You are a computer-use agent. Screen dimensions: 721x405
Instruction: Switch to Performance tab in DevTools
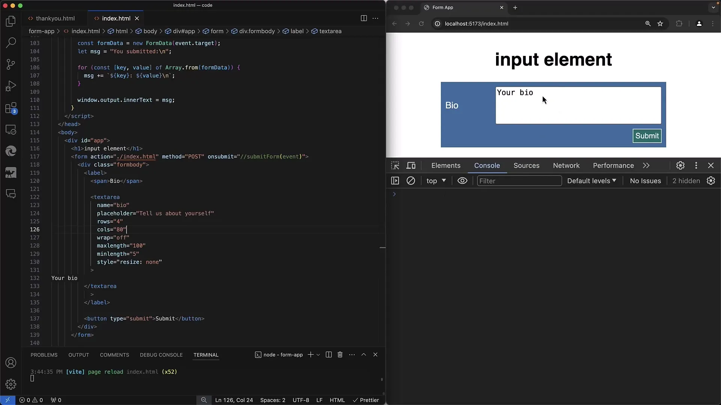tap(613, 165)
